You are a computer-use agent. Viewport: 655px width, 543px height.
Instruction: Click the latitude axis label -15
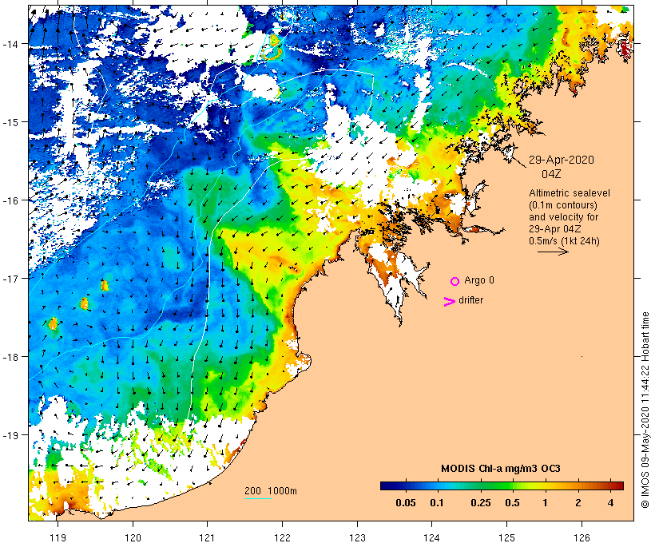pos(10,122)
